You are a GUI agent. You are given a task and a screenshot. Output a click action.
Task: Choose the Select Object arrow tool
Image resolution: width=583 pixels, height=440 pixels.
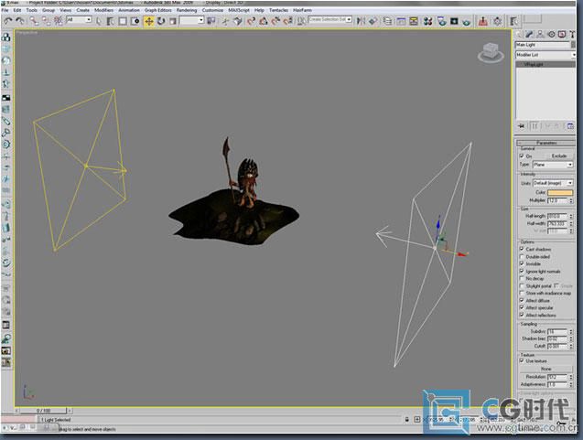pos(99,21)
